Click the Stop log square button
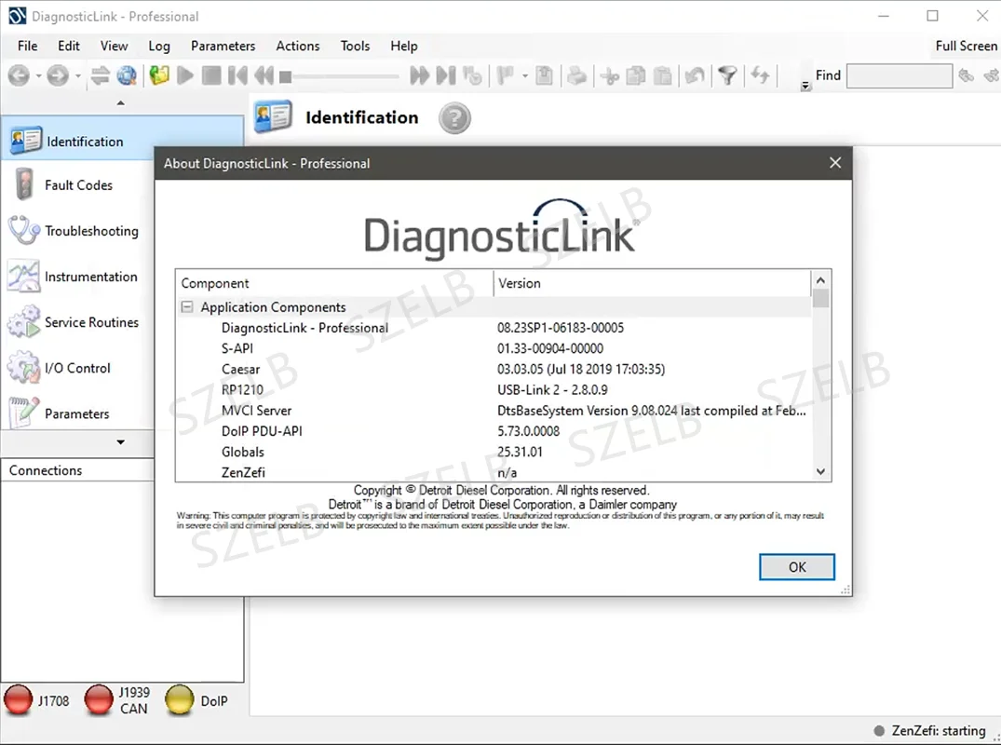The height and width of the screenshot is (745, 1001). point(211,76)
